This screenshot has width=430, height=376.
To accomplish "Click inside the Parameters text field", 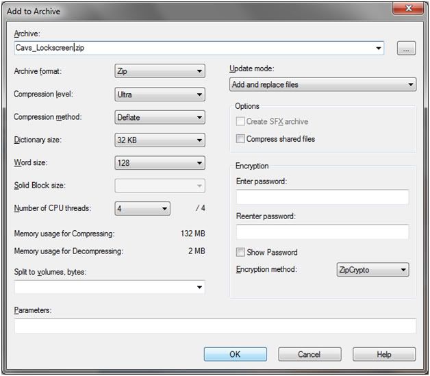I will tap(214, 326).
